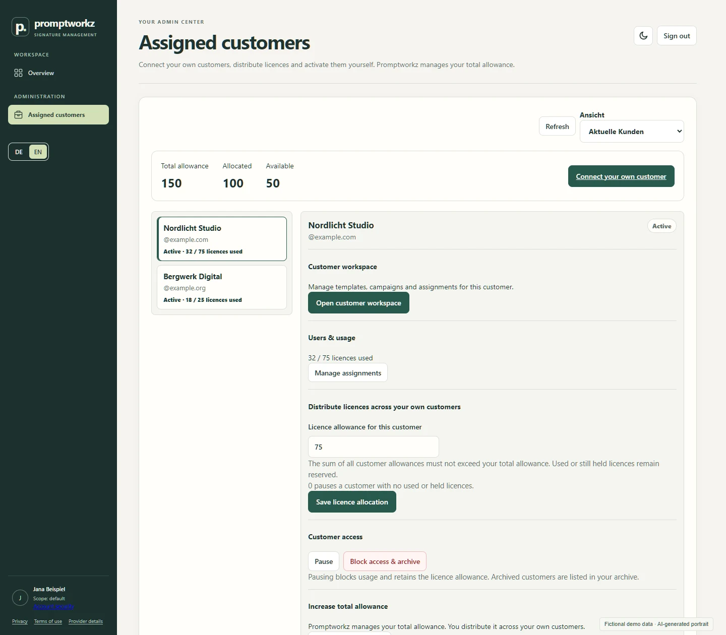Image resolution: width=726 pixels, height=635 pixels.
Task: Click the Assigned customers page heading
Action: (224, 43)
